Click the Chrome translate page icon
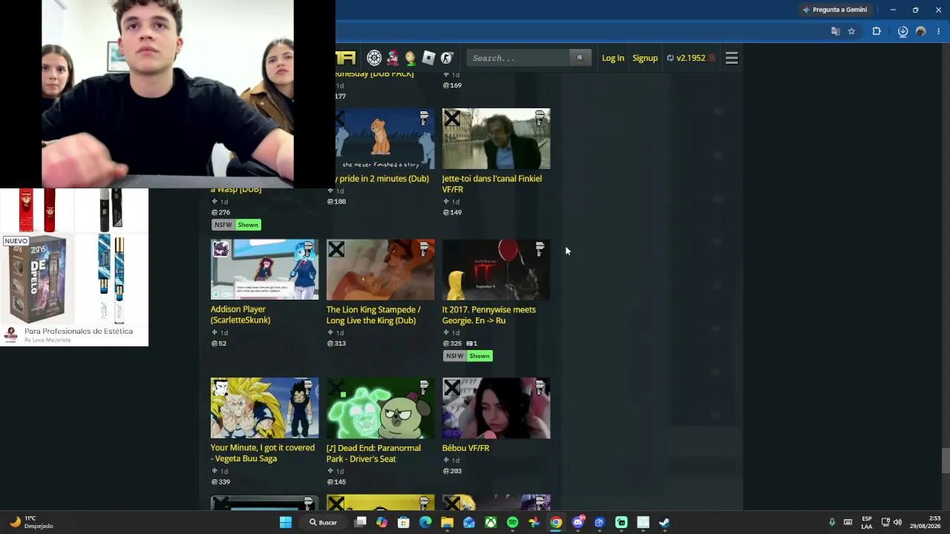 click(835, 31)
